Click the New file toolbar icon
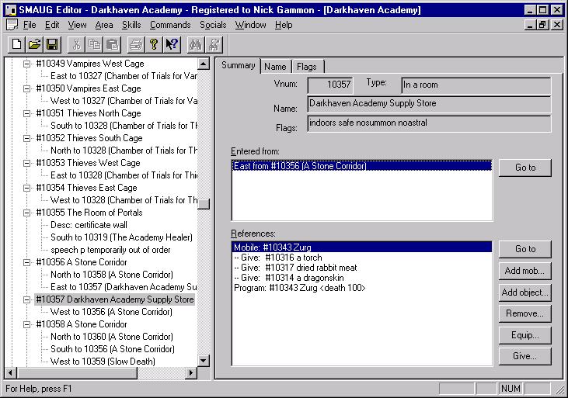 (16, 45)
